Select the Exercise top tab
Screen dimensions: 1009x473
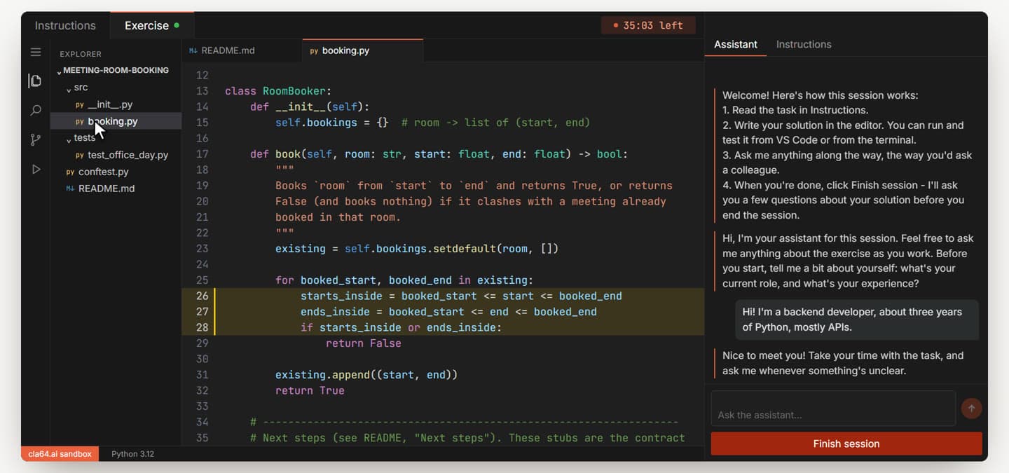pyautogui.click(x=152, y=25)
